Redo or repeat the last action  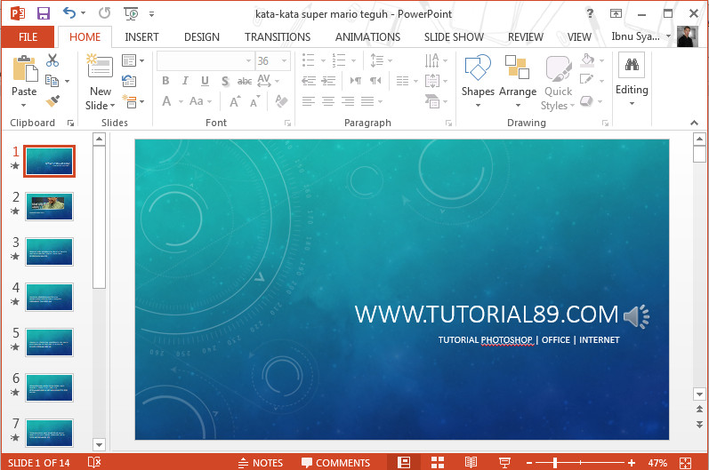click(x=104, y=13)
